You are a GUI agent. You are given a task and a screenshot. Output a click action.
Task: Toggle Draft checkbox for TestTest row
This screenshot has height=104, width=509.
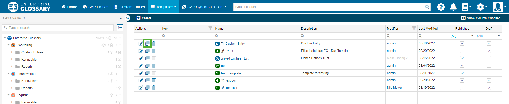click(x=489, y=88)
